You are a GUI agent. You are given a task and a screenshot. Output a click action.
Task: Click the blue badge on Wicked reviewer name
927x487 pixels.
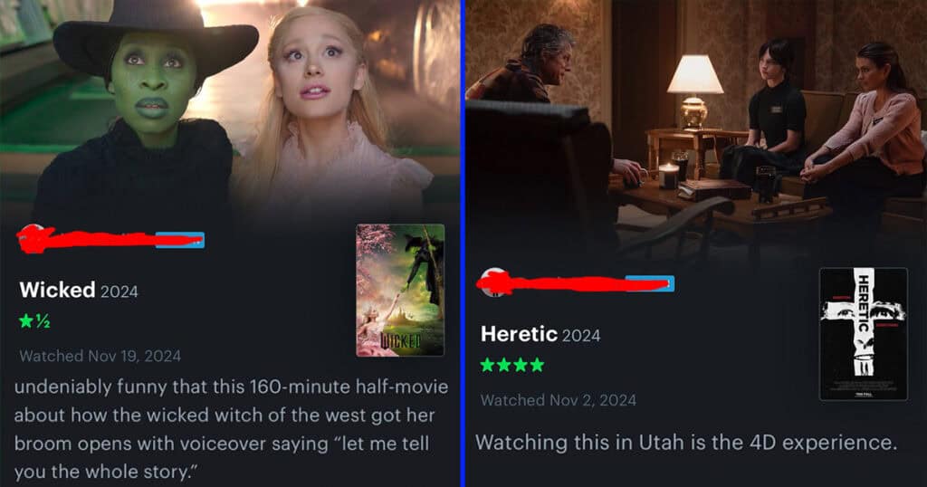(180, 240)
